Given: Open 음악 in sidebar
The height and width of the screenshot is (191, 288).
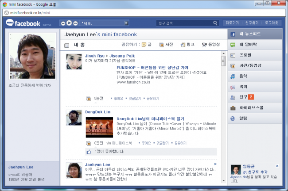Looking at the screenshot, I should 255,76.
